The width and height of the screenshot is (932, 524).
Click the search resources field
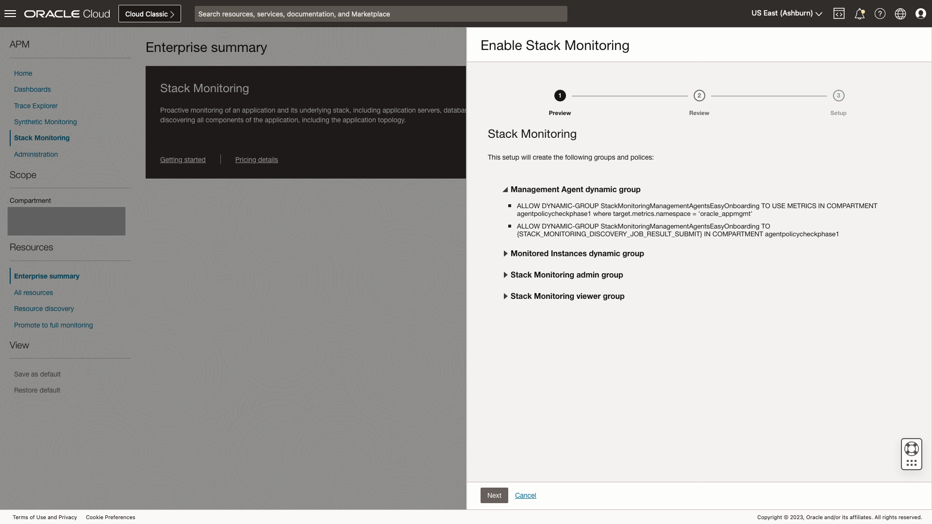(381, 14)
